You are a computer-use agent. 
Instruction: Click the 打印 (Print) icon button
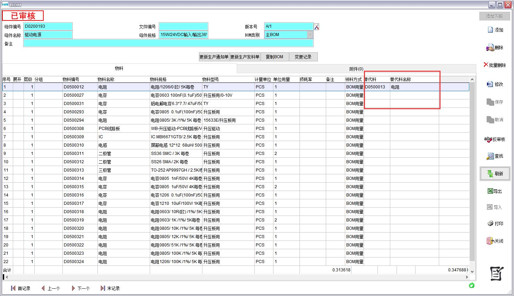click(x=490, y=224)
